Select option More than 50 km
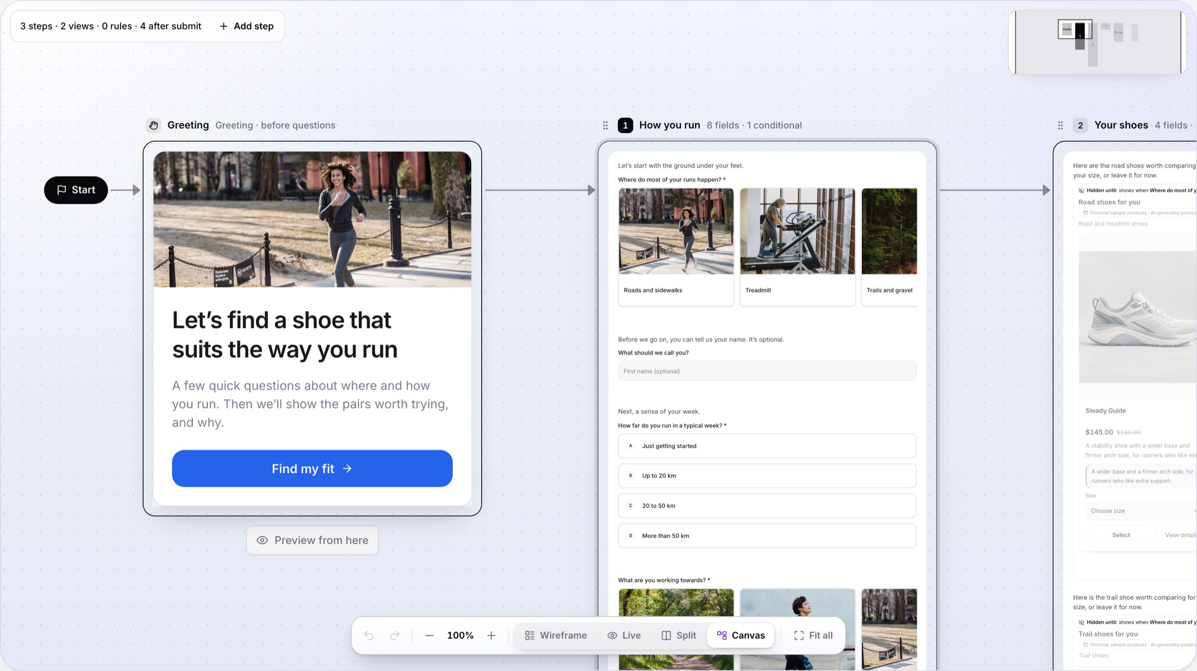 click(767, 536)
